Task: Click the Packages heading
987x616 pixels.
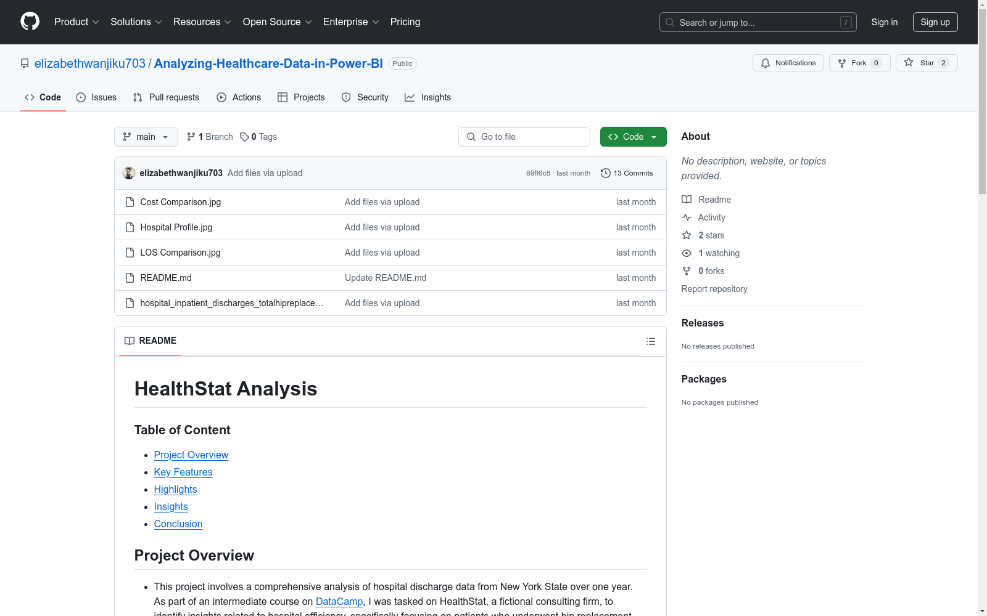Action: 704,379
